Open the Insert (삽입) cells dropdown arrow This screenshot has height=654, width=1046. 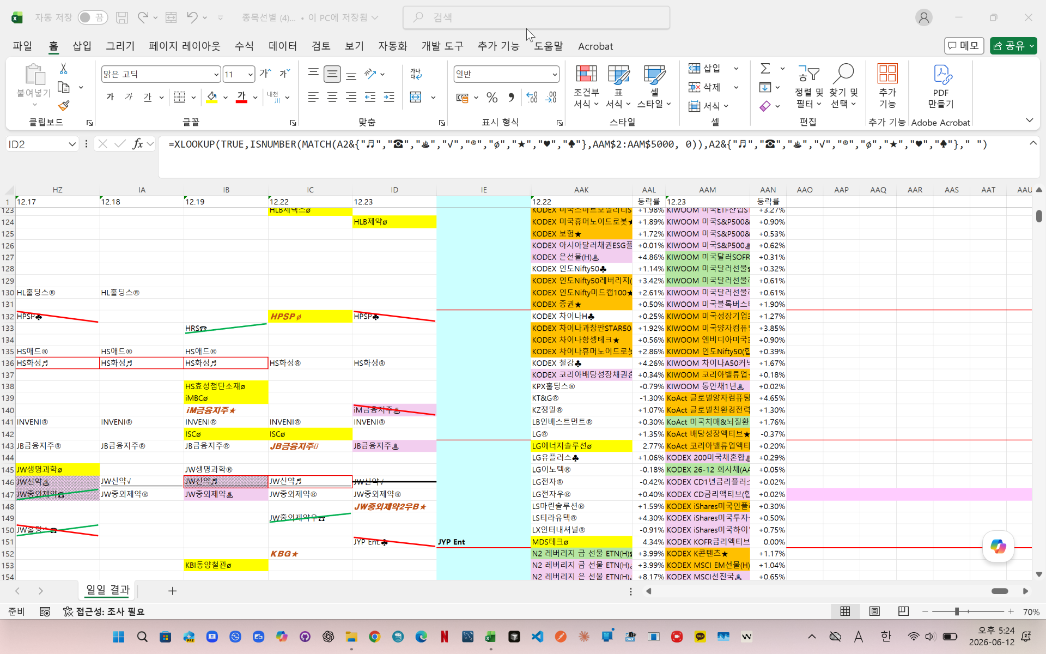(x=736, y=69)
